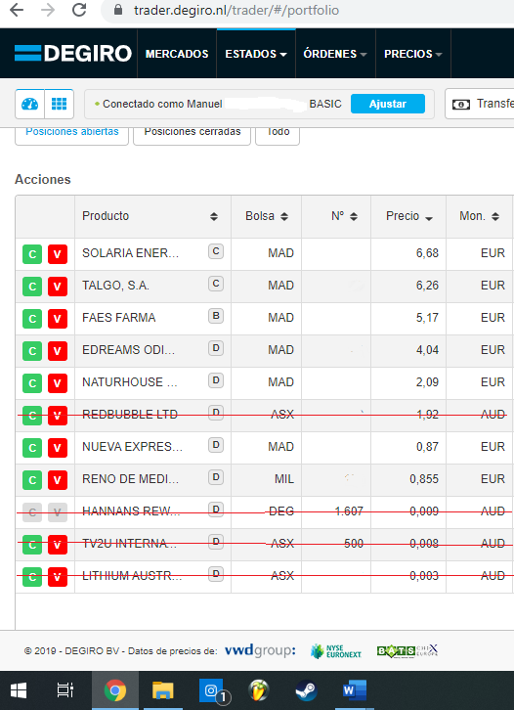The width and height of the screenshot is (514, 710).
Task: Click the red V sell button for NATURHOUSE
Action: click(x=58, y=383)
